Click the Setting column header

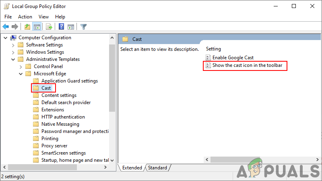213,49
